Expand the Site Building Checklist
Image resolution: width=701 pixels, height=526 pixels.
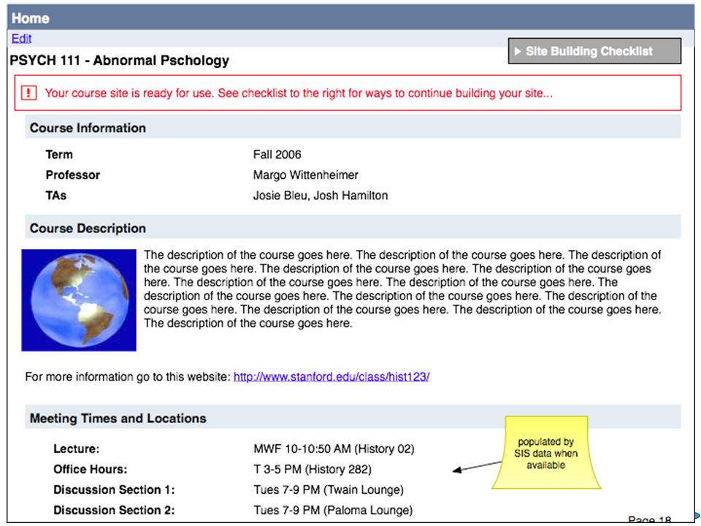(594, 51)
